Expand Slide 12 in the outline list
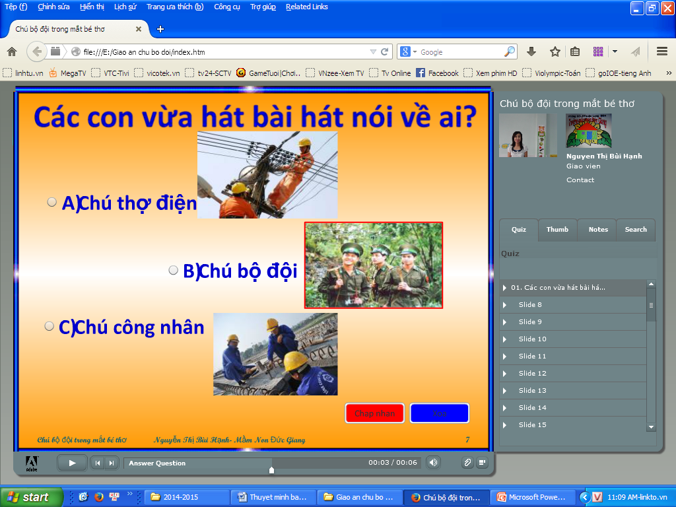676x507 pixels. point(505,374)
